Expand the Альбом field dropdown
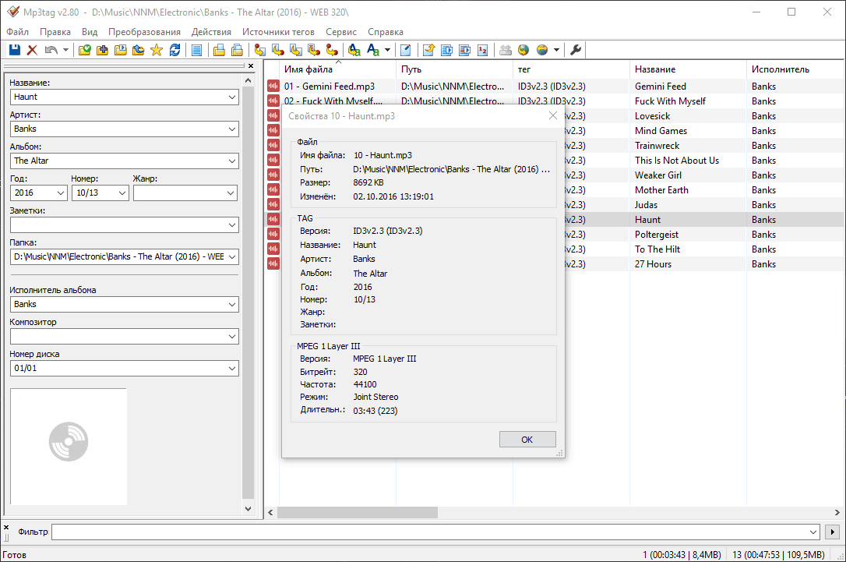Viewport: 846px width, 562px height. coord(232,161)
